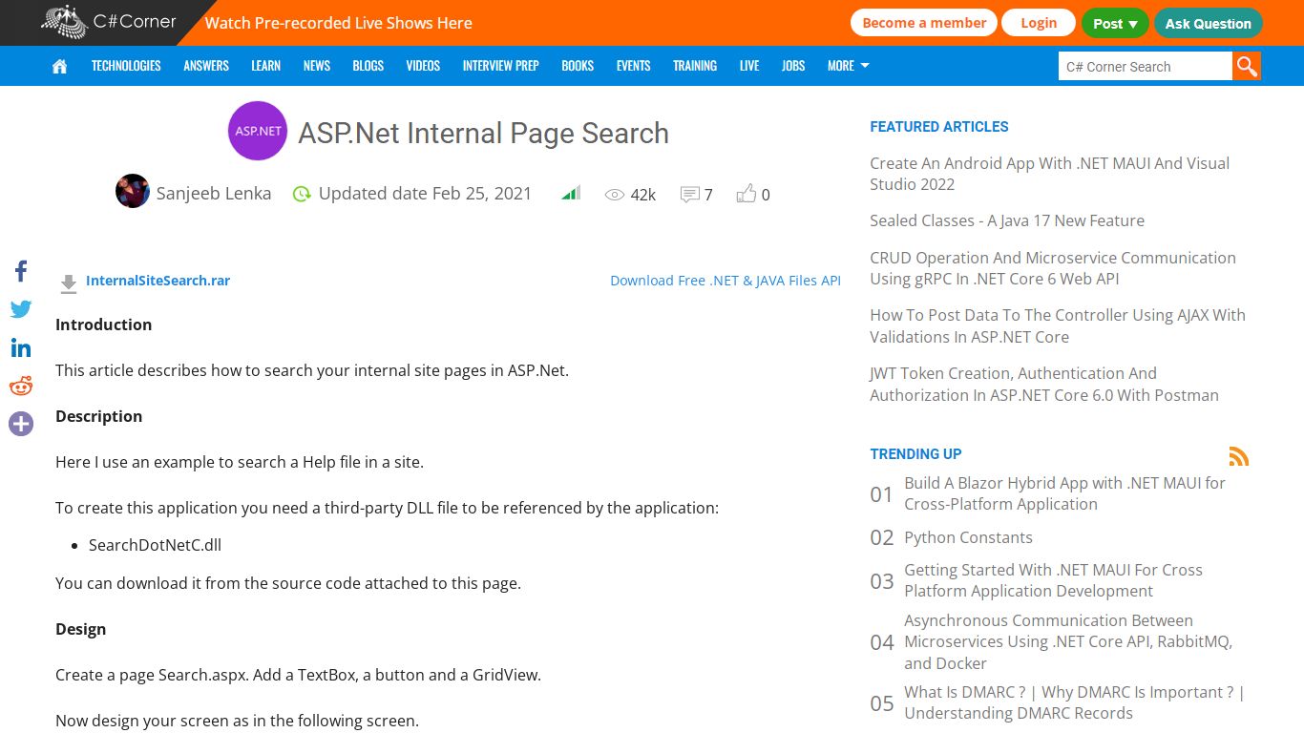Open author Sanjeeb Lenka's profile link

coord(214,194)
